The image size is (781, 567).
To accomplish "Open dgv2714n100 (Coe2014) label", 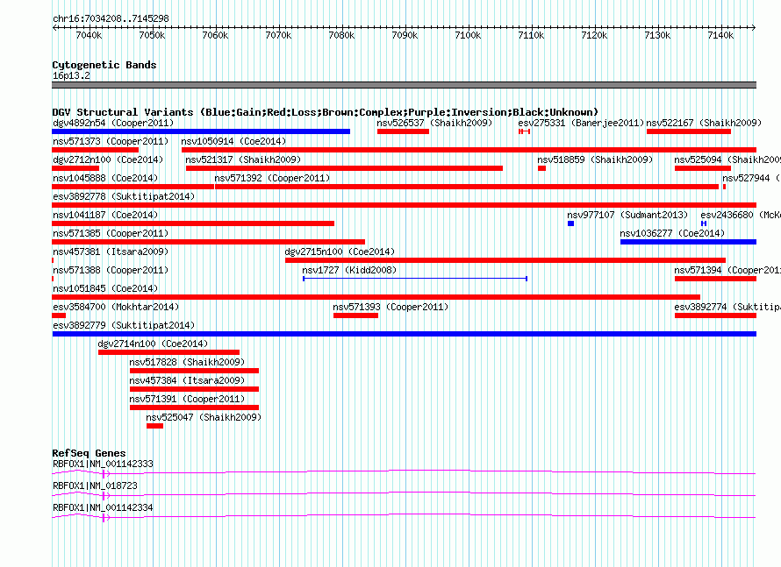I will pyautogui.click(x=153, y=344).
